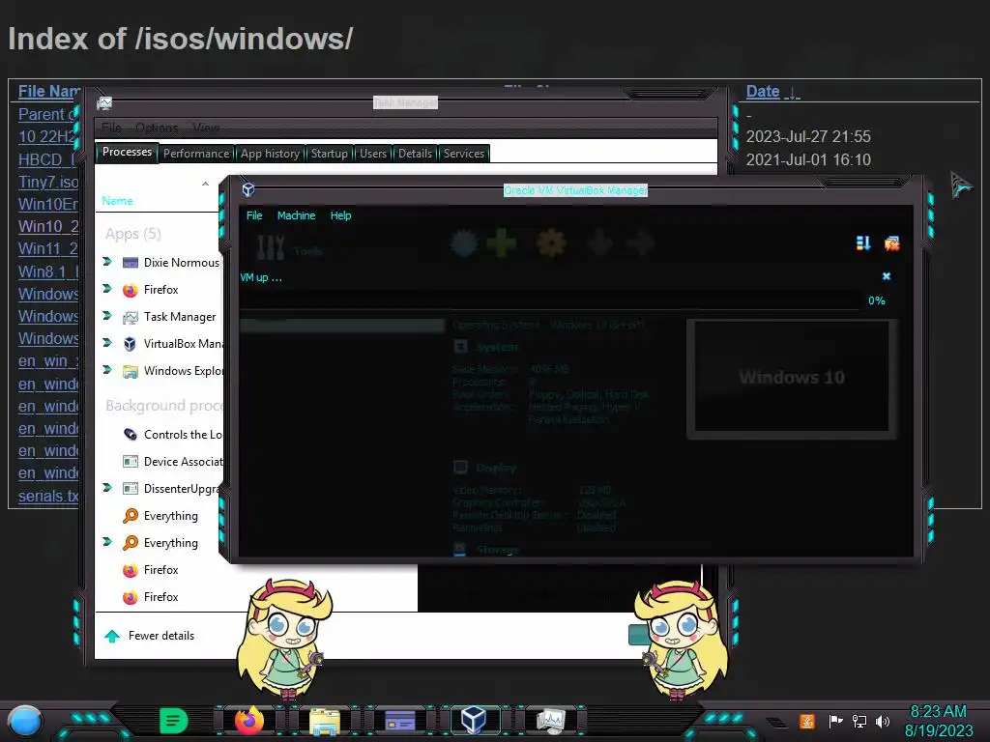Open Settings via the orange gear icon
The image size is (990, 742).
click(x=551, y=243)
